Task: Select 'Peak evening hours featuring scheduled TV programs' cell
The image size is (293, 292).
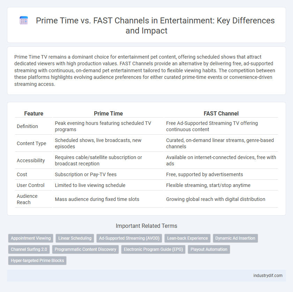Action: [108, 126]
